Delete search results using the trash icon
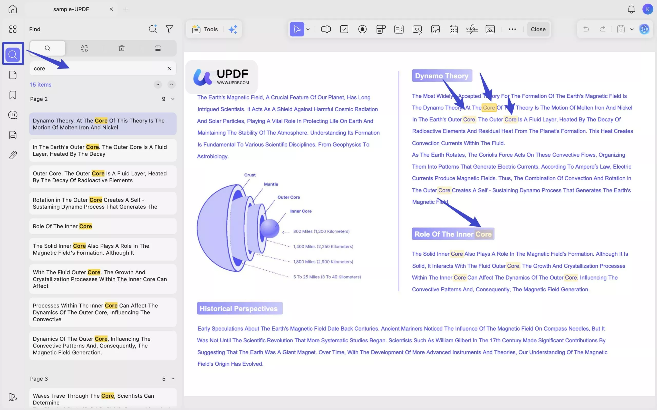Image resolution: width=657 pixels, height=410 pixels. 122,48
